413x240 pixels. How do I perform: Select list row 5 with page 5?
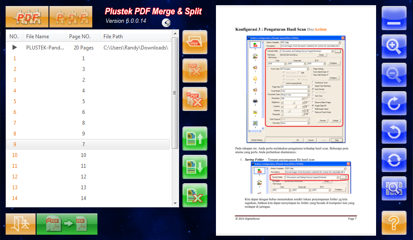(x=88, y=101)
